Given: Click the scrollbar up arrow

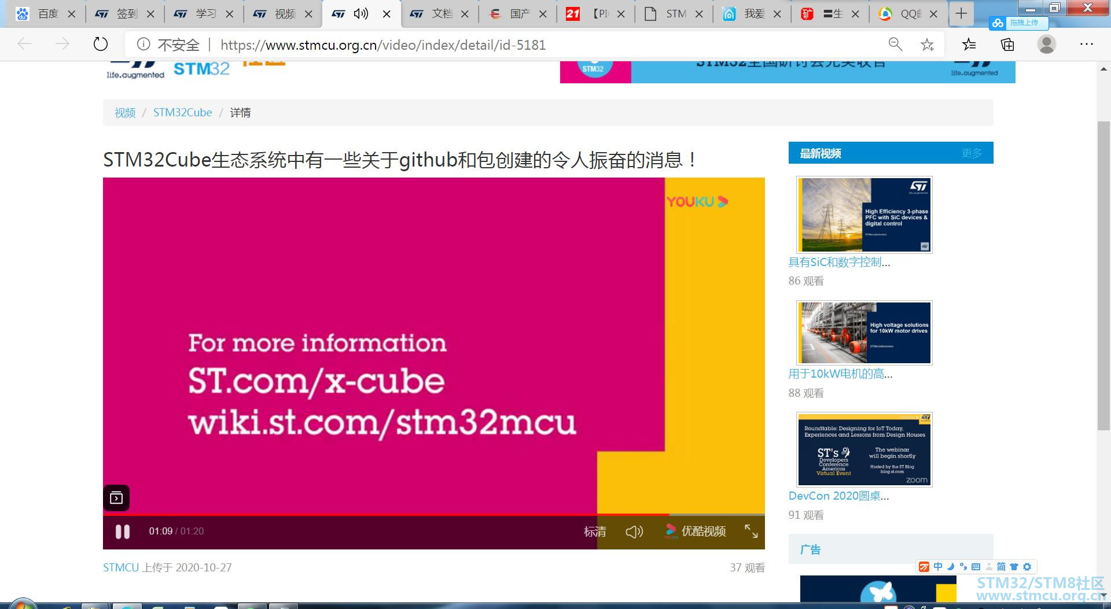Looking at the screenshot, I should point(1103,69).
